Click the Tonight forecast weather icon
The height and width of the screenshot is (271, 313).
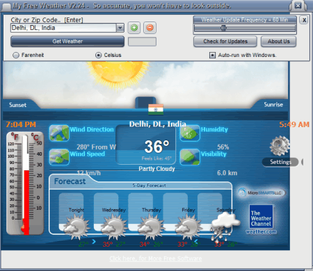click(x=77, y=227)
